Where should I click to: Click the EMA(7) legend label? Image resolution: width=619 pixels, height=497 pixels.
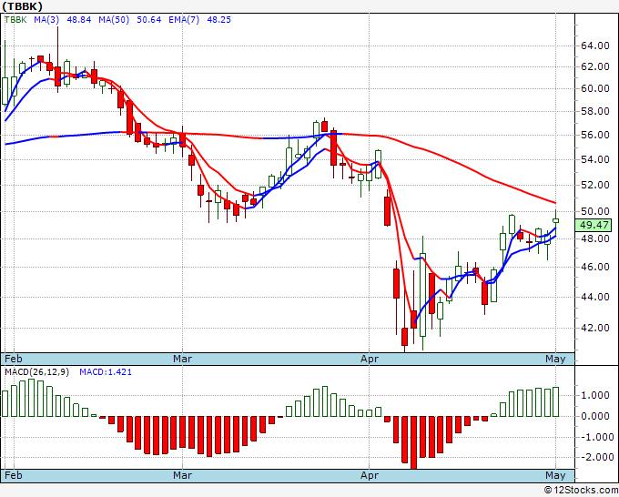184,20
